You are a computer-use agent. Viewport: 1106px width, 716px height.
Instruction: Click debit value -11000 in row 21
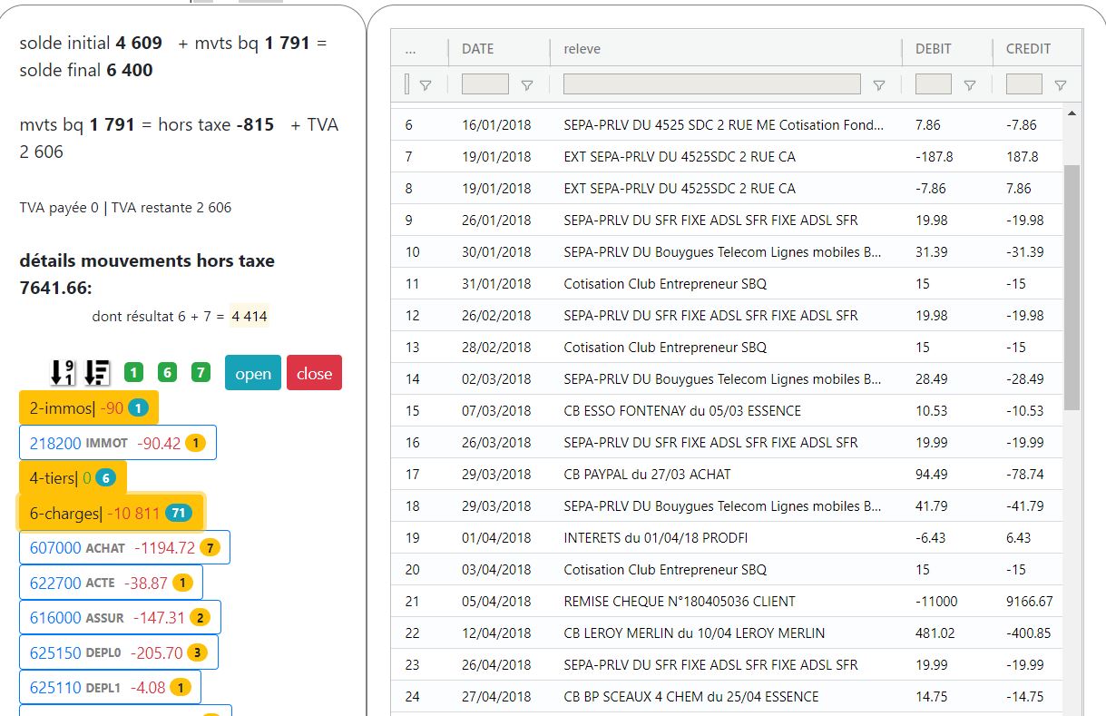pyautogui.click(x=936, y=601)
